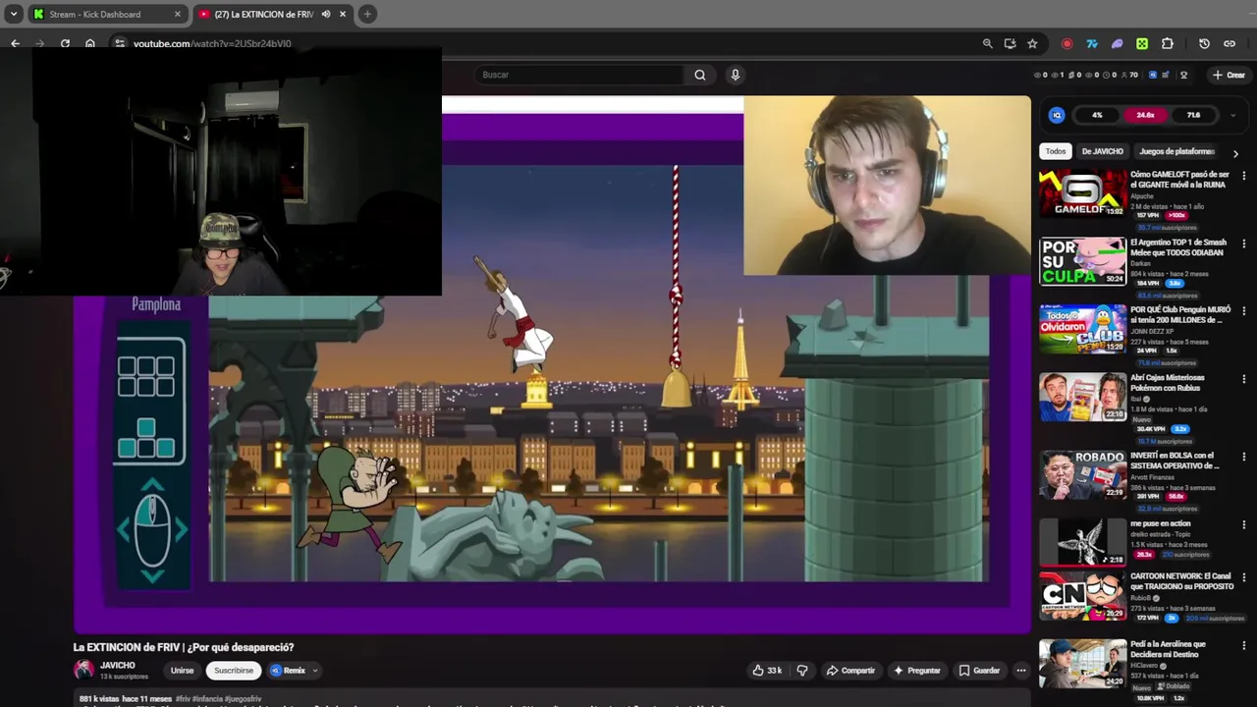Expand the IQ stats panel chevron

(x=1233, y=115)
